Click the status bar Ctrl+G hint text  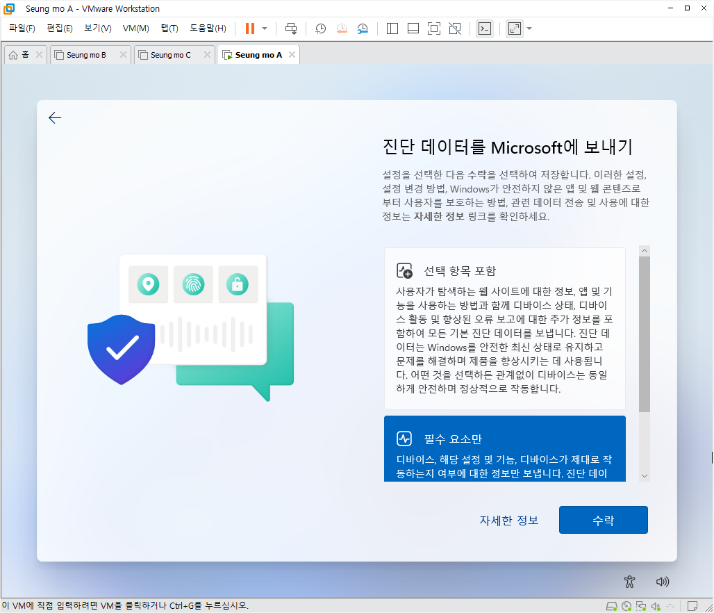[x=125, y=606]
